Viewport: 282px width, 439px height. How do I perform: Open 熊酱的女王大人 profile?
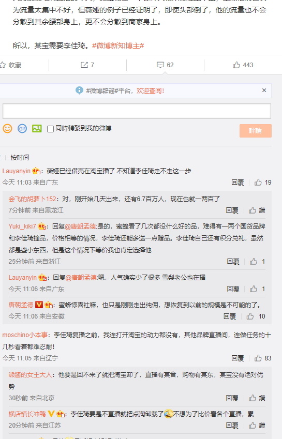point(30,374)
